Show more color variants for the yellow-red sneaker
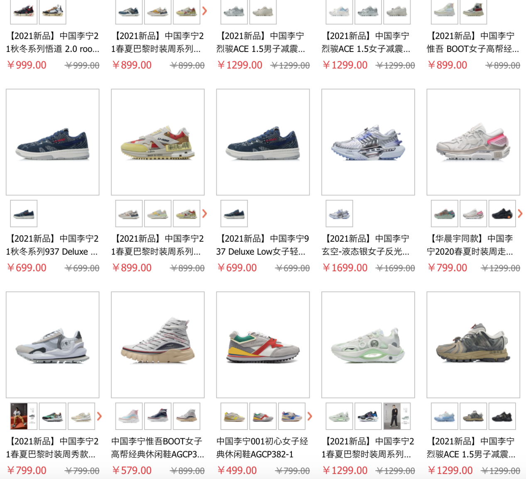526x479 pixels. (204, 214)
